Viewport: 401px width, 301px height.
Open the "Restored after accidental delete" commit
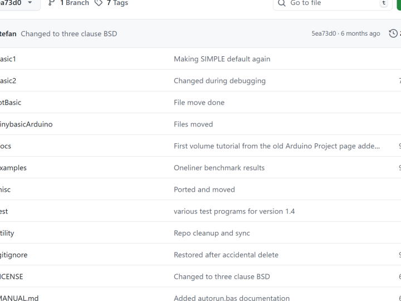[226, 255]
